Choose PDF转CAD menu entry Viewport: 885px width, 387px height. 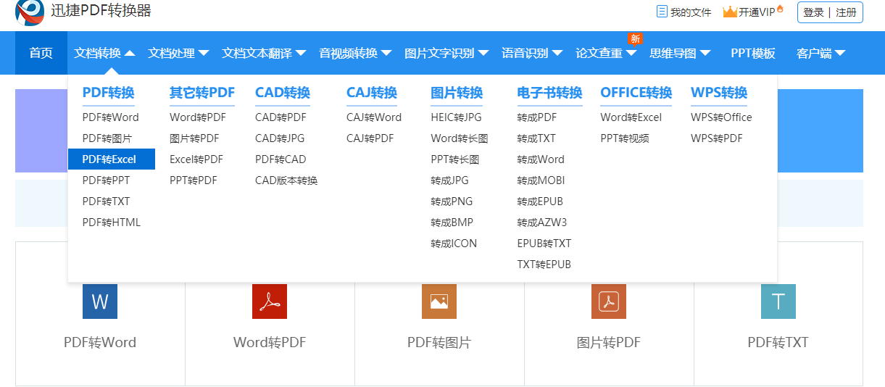point(281,159)
